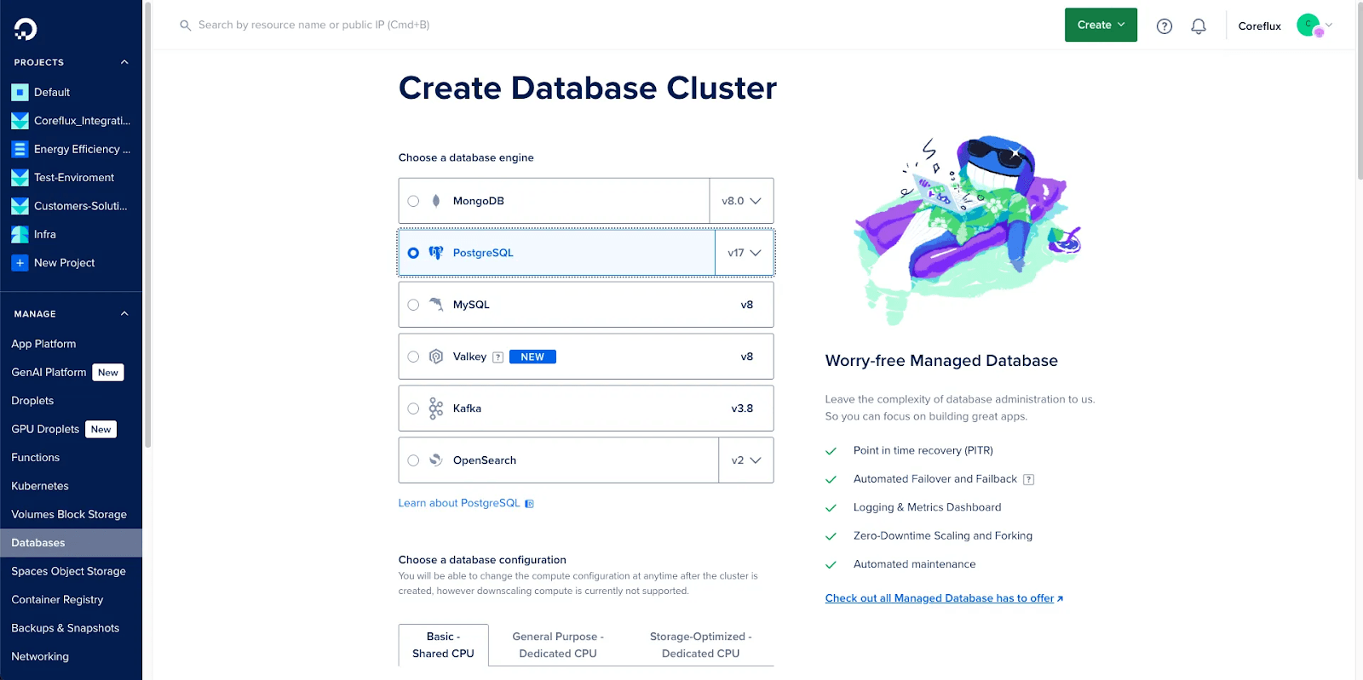Collapse the Projects sidebar section
Viewport: 1363px width, 680px height.
click(x=124, y=62)
